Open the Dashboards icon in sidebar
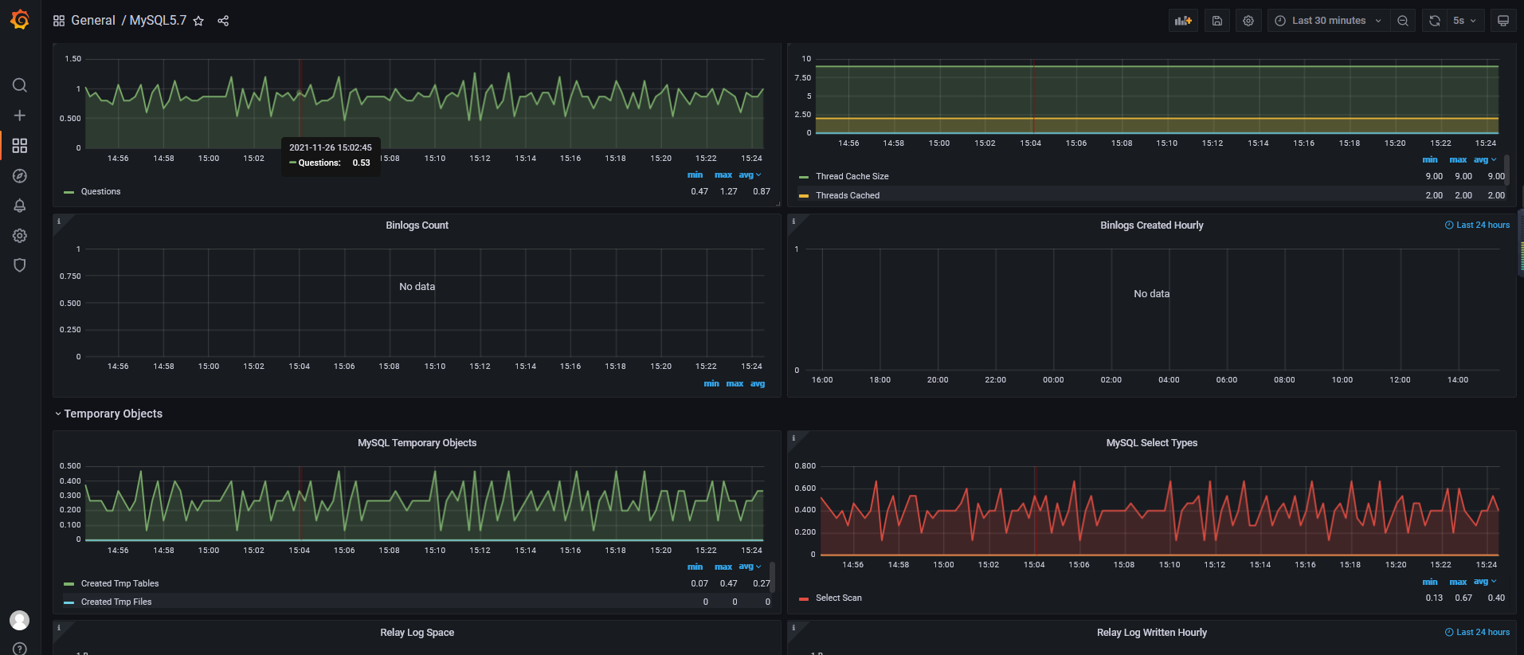 click(x=20, y=146)
